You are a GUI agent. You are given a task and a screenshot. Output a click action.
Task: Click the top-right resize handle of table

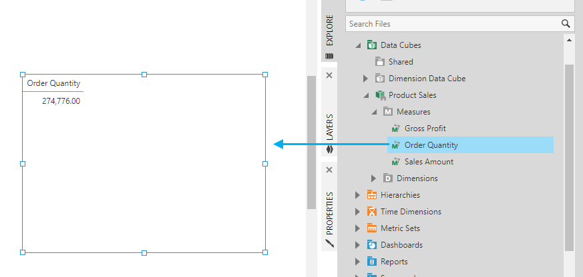tap(265, 75)
